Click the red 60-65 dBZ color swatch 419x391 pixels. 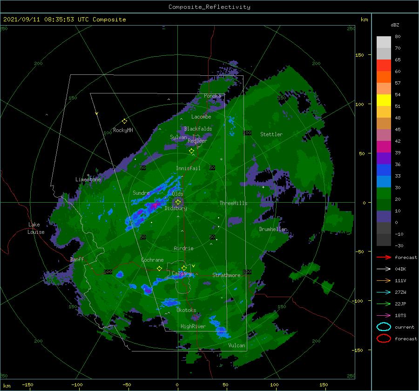384,66
